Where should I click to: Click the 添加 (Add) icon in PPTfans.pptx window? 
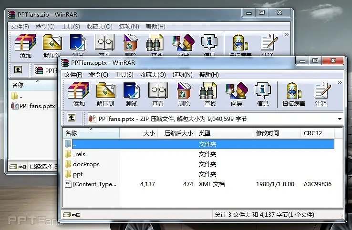point(79,93)
